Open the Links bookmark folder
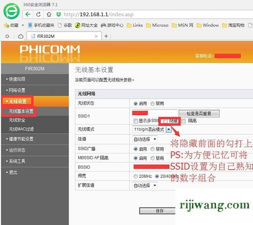The width and height of the screenshot is (253, 225). [x=135, y=25]
